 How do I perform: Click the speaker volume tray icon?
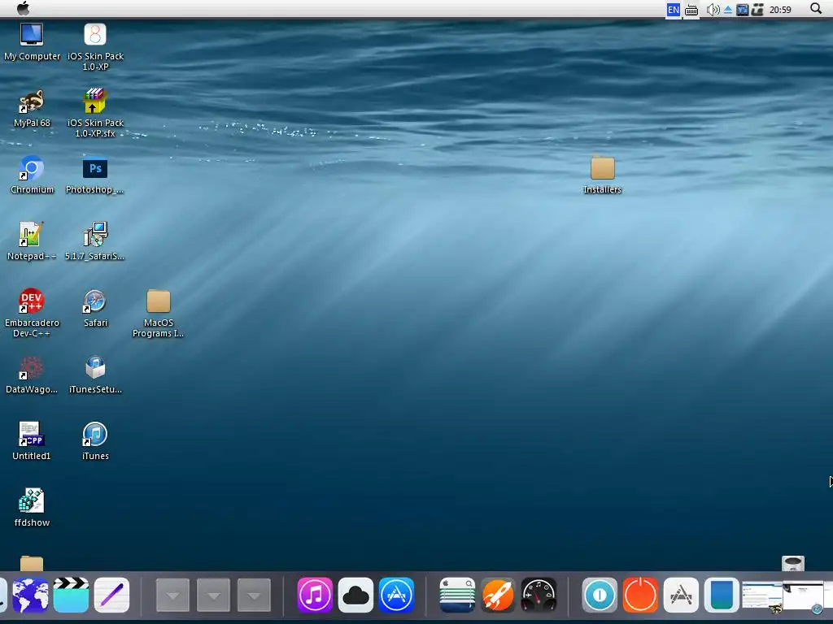[713, 10]
